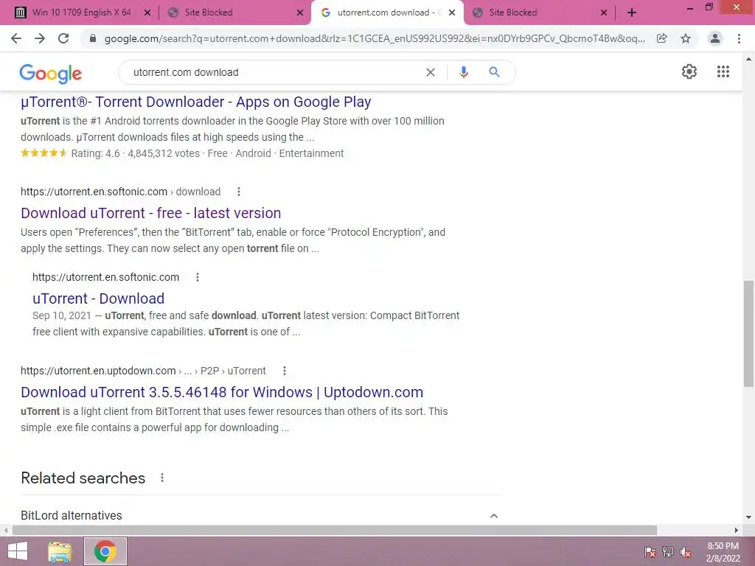The height and width of the screenshot is (566, 755).
Task: Open Google quick settings gear
Action: coord(689,71)
